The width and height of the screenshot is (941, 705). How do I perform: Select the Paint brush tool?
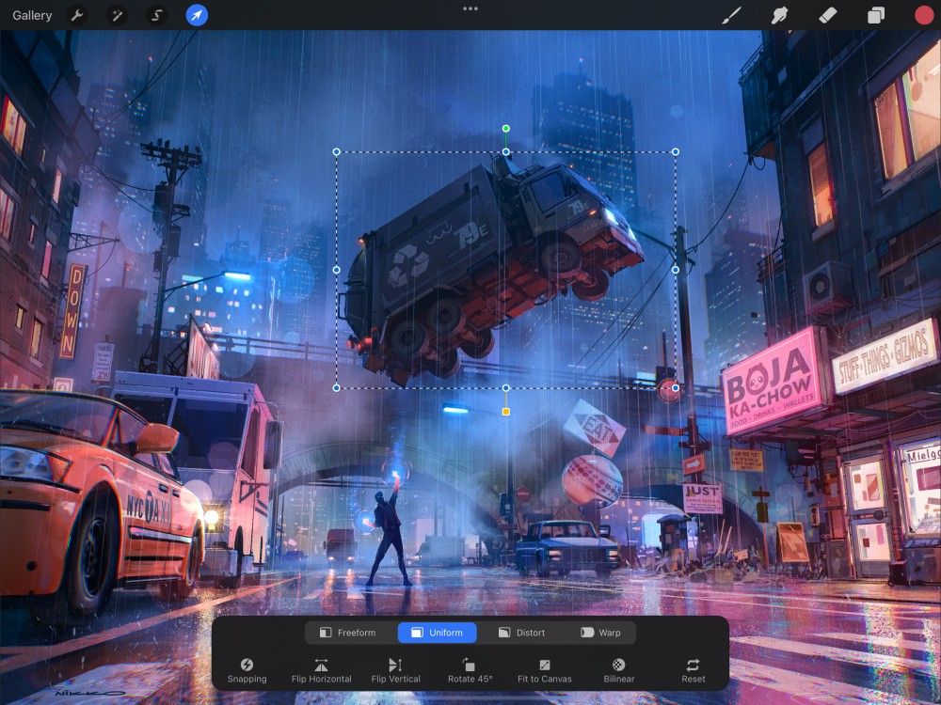coord(731,15)
